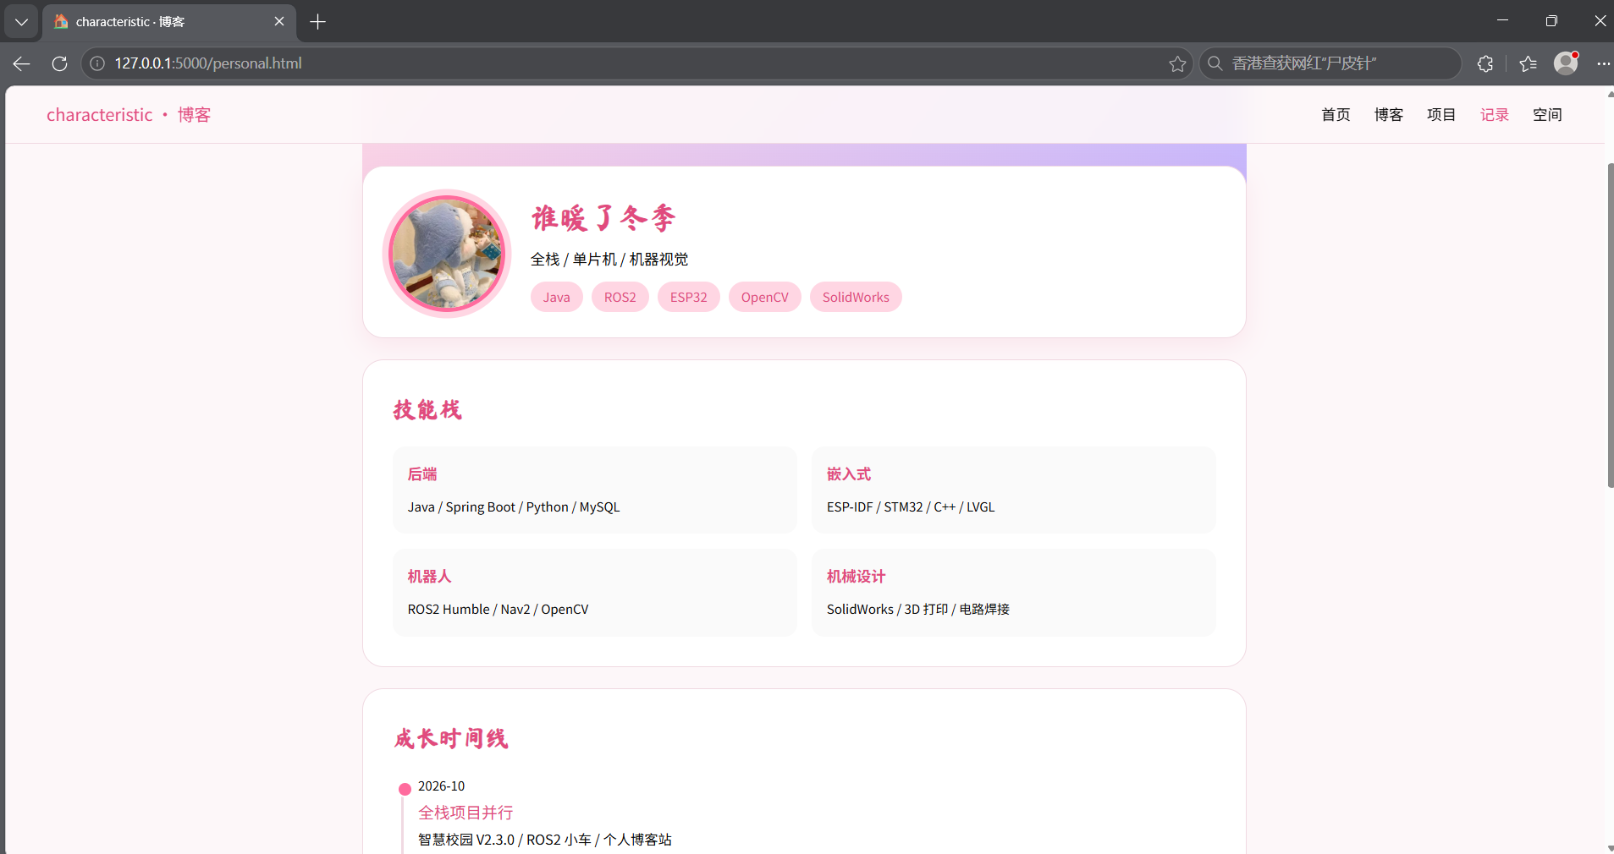The height and width of the screenshot is (854, 1614).
Task: Click the Java skill tag
Action: coord(557,297)
